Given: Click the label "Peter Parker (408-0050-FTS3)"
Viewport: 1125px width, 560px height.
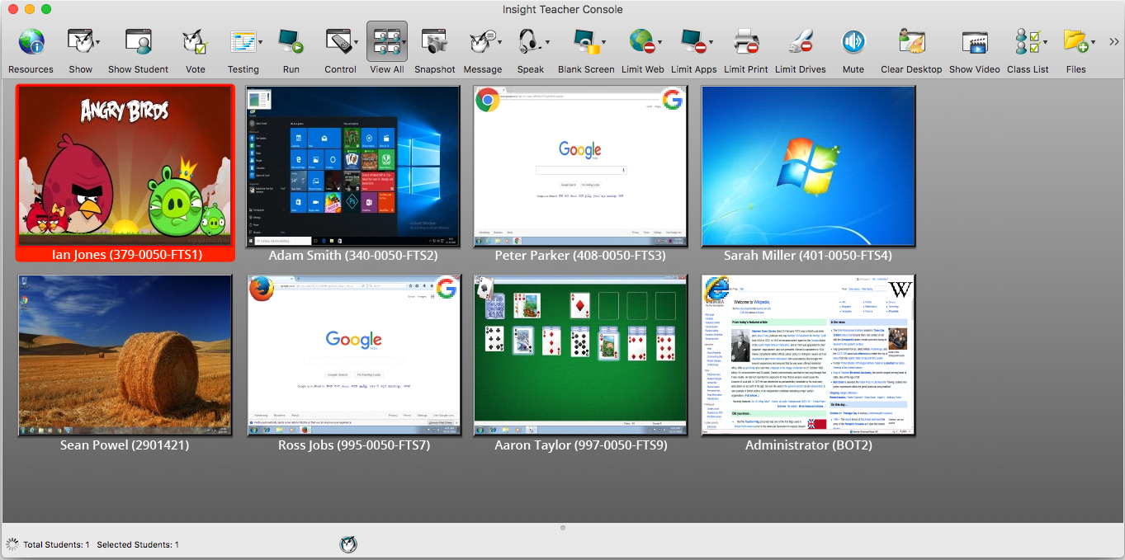Looking at the screenshot, I should pos(580,256).
